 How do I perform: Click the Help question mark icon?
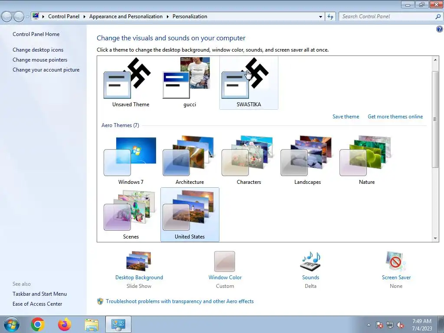tap(440, 29)
